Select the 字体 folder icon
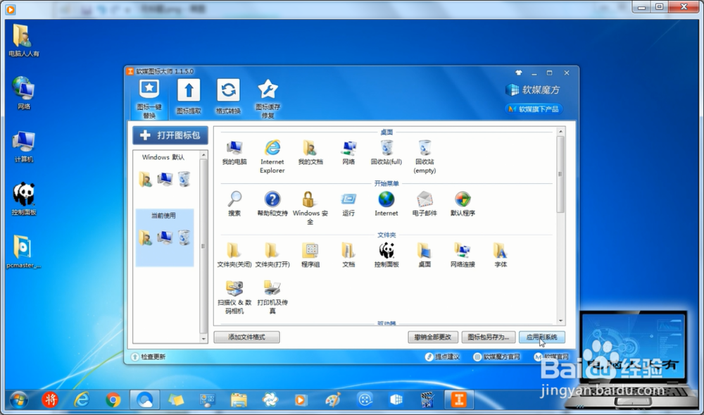This screenshot has width=704, height=415. click(x=500, y=254)
